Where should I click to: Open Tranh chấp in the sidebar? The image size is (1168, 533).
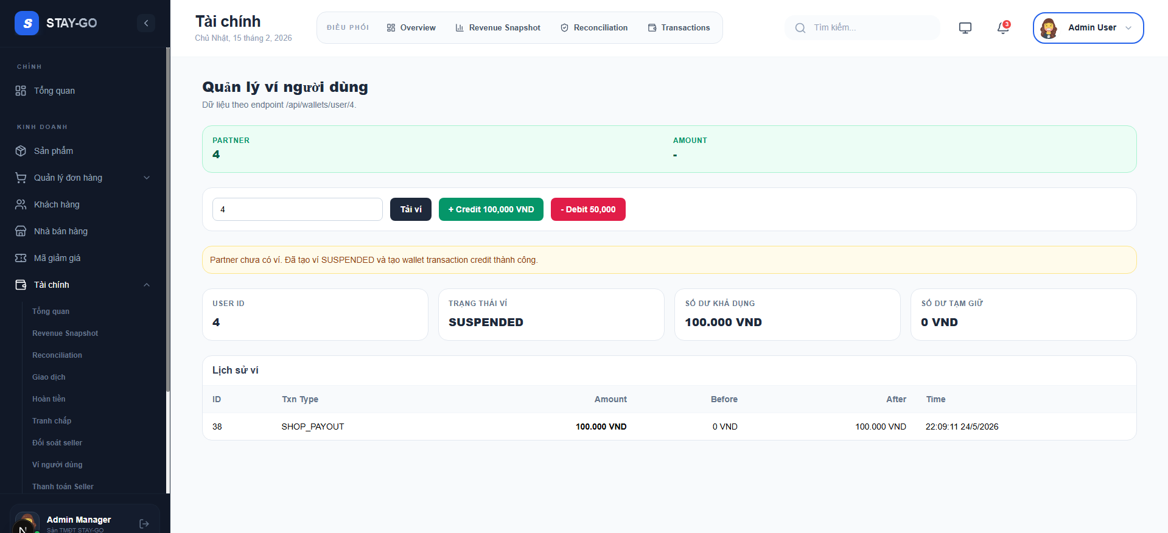(x=52, y=421)
